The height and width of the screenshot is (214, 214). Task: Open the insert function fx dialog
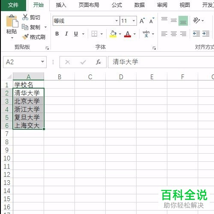click(98, 62)
